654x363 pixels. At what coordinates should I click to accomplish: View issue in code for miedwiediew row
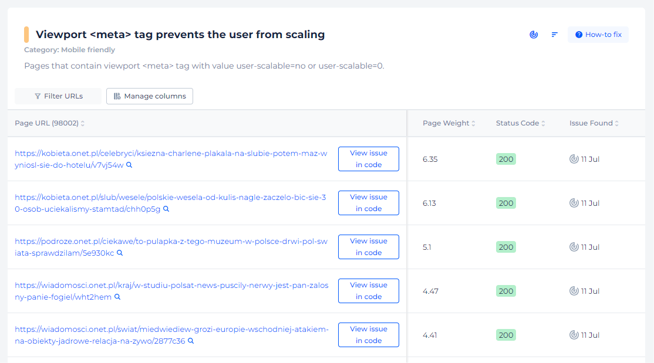368,335
